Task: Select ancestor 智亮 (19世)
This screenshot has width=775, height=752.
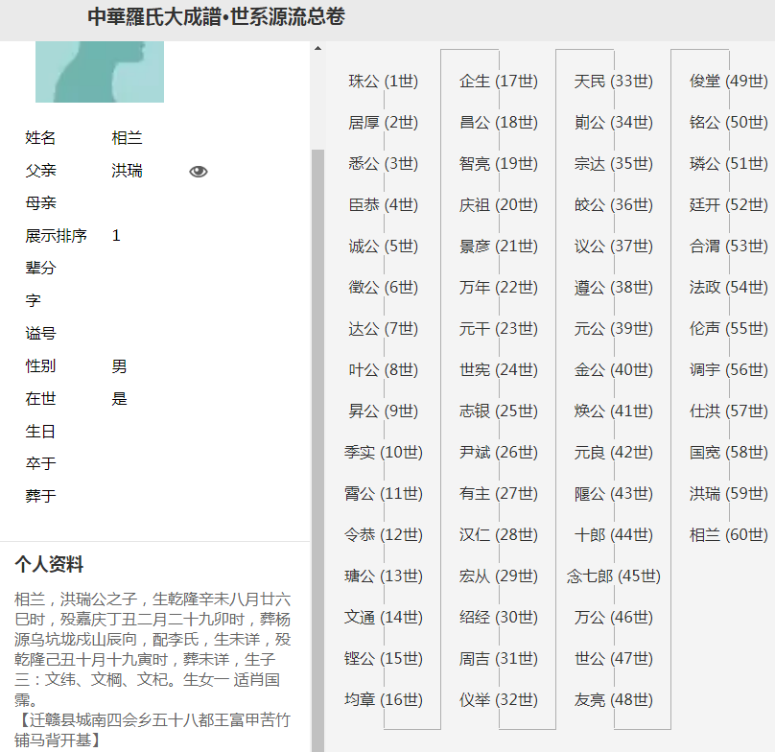Action: point(498,164)
